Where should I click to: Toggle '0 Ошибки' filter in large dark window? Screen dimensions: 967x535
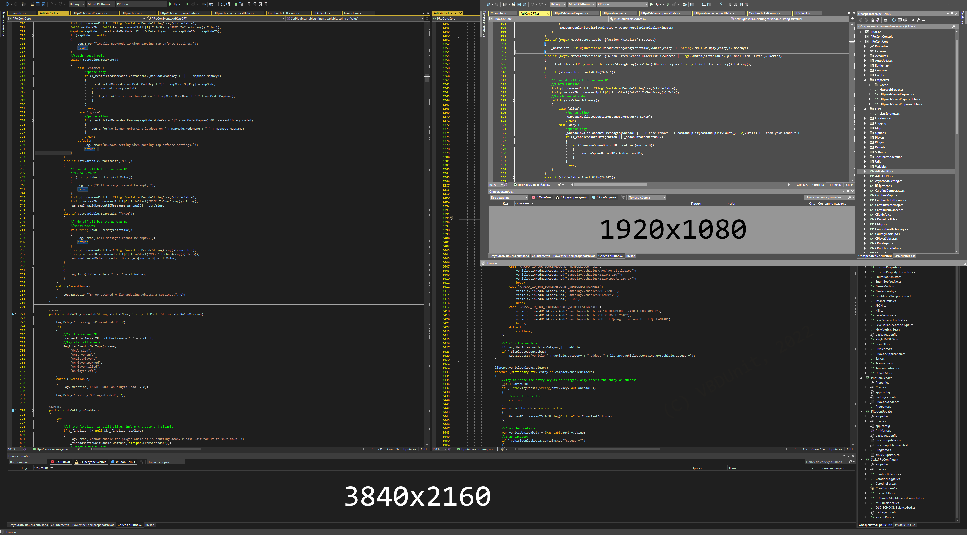tap(61, 462)
